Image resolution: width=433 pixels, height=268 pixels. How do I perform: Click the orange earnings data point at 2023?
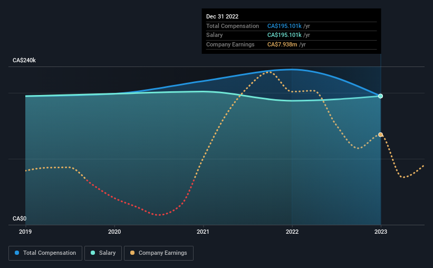tap(381, 135)
